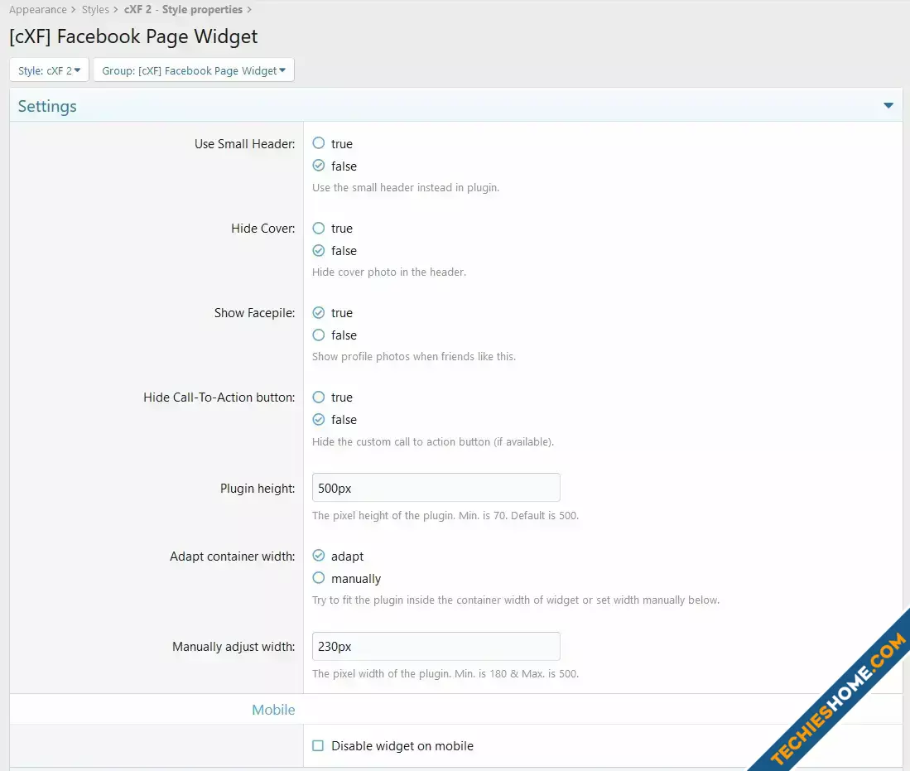The image size is (910, 771).
Task: Click the Use Small Header label
Action: point(244,144)
